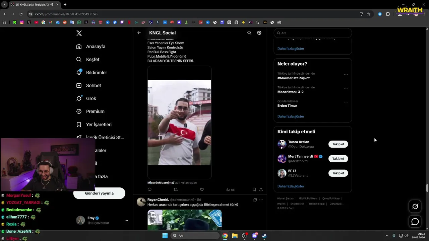Open Erden Timur trending topic
This screenshot has width=429, height=241.
(287, 106)
